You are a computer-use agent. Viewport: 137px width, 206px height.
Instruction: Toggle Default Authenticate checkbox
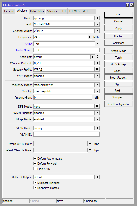pyautogui.click(x=35, y=158)
